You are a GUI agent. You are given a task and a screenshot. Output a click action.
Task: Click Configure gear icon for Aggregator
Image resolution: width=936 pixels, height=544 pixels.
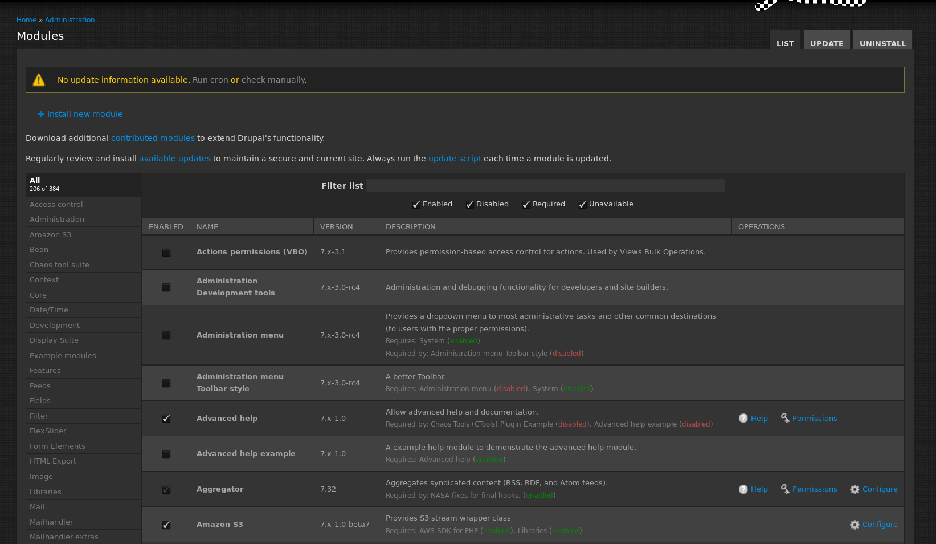point(855,489)
